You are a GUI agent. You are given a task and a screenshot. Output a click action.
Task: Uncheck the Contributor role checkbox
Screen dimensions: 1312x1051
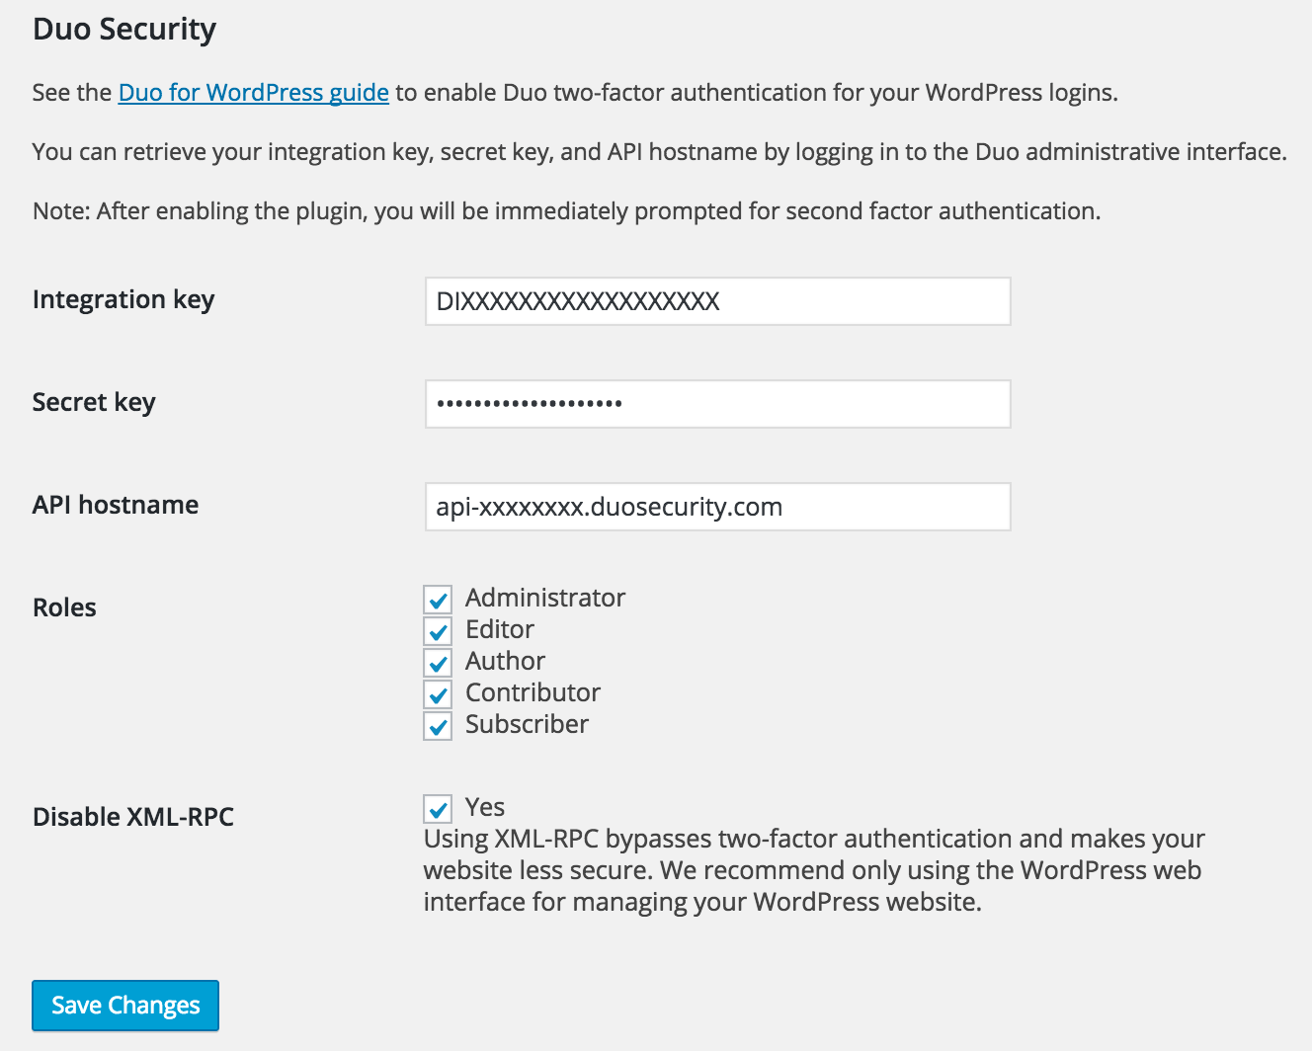pos(438,693)
